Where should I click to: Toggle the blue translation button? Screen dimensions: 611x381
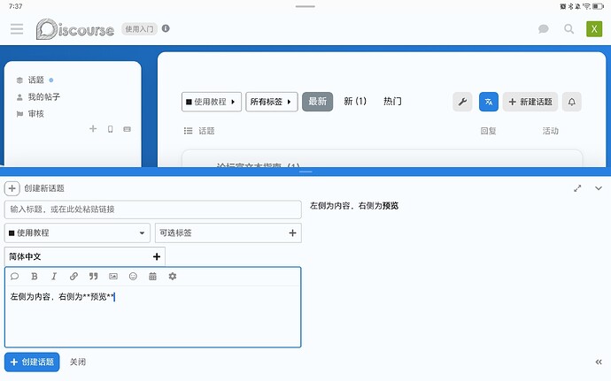click(489, 102)
